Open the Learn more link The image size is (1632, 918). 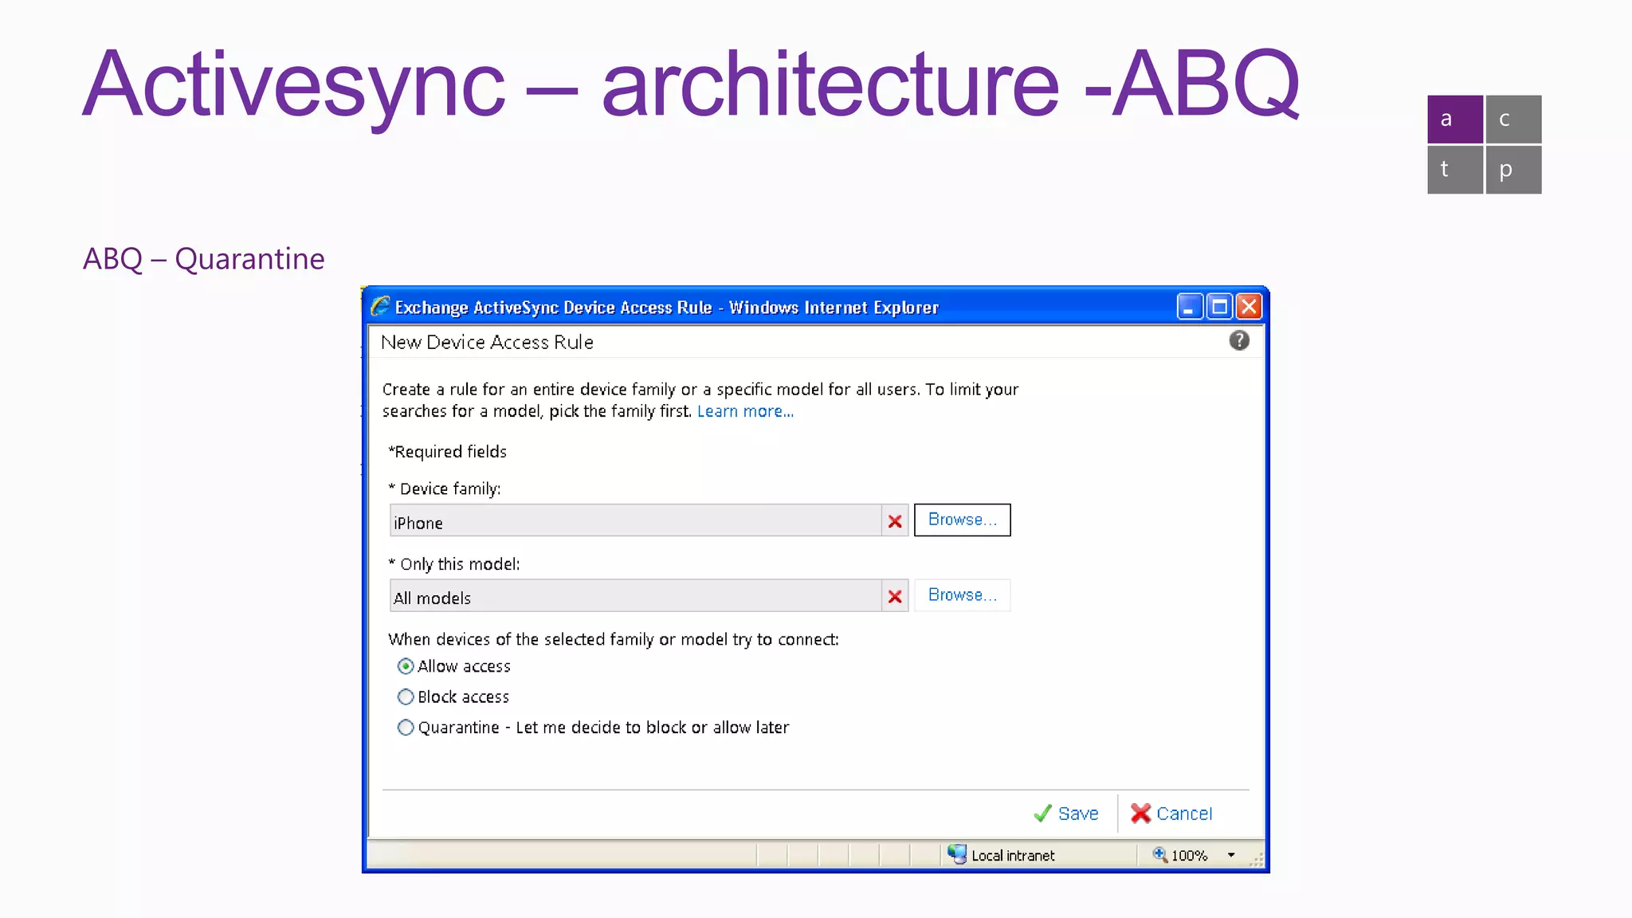click(x=745, y=411)
